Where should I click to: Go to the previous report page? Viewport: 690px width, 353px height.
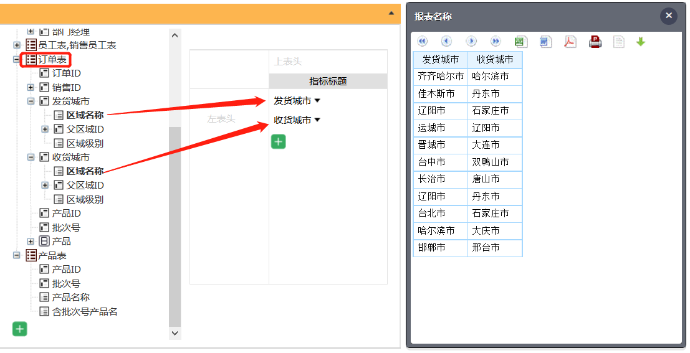[x=447, y=41]
